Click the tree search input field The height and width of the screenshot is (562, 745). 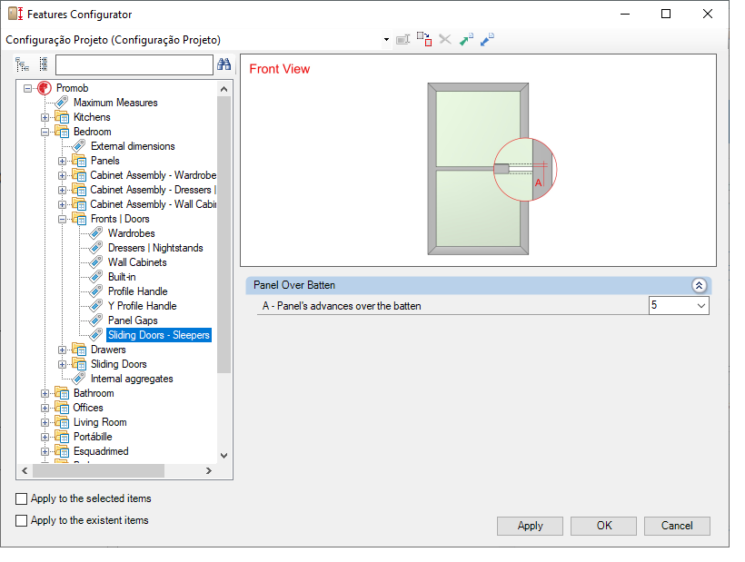134,64
